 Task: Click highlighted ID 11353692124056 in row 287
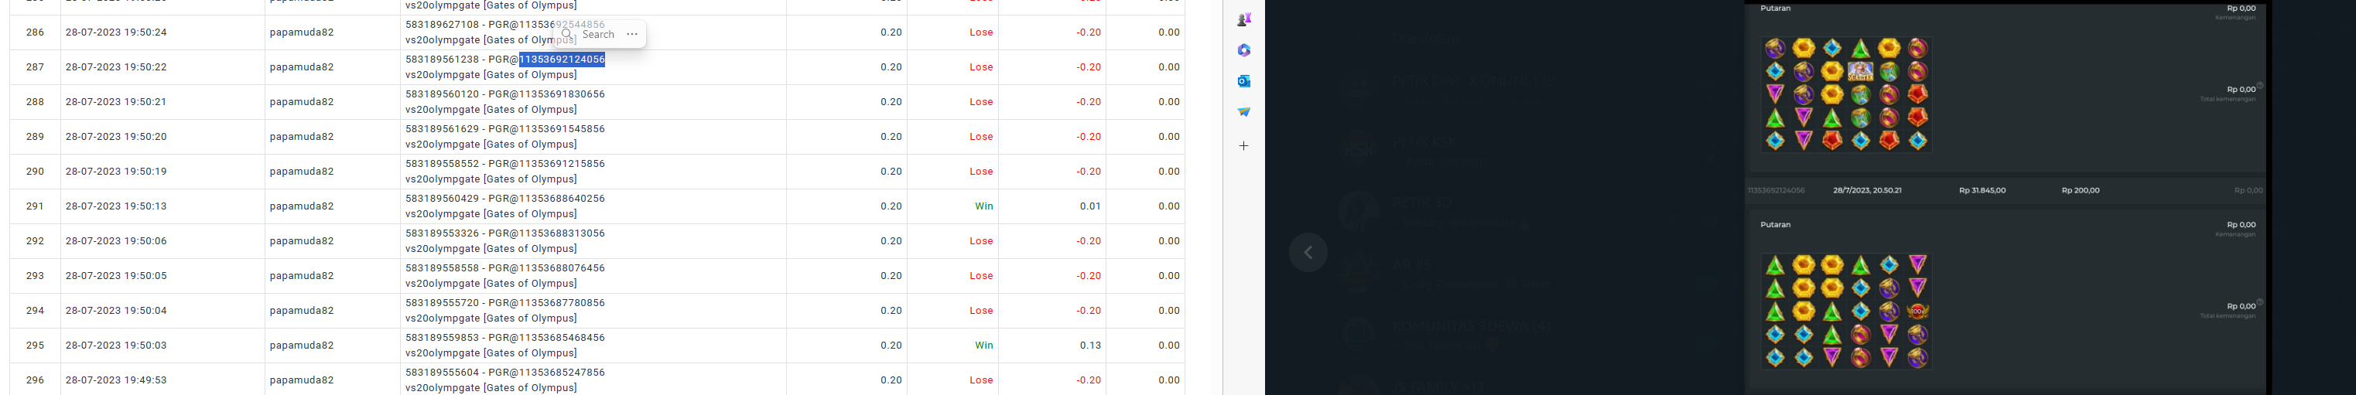562,60
